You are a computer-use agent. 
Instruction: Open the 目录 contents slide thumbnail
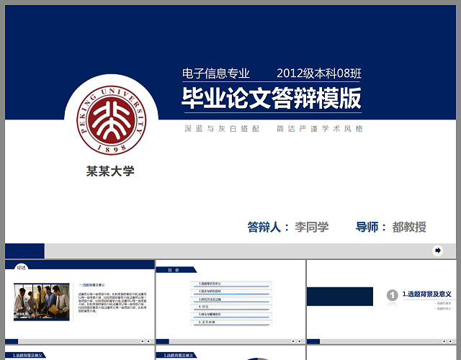pos(230,302)
